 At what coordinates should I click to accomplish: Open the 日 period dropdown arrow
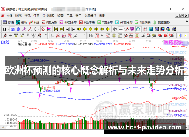pyautogui.click(x=8, y=29)
